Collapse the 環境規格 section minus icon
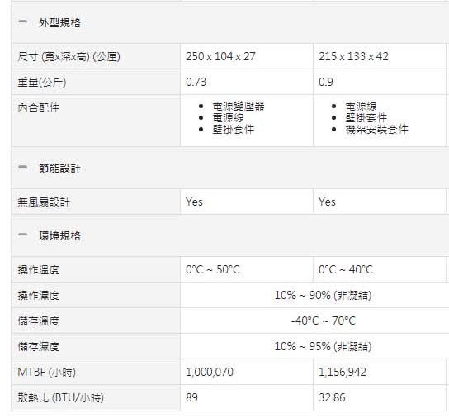This screenshot has height=418, width=449. pyautogui.click(x=22, y=235)
